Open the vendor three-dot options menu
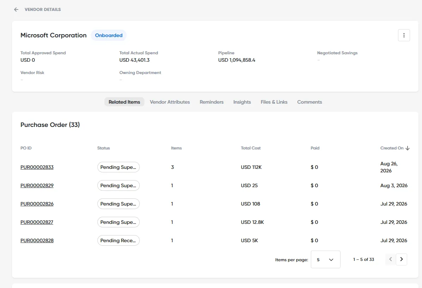This screenshot has width=422, height=288. (404, 35)
